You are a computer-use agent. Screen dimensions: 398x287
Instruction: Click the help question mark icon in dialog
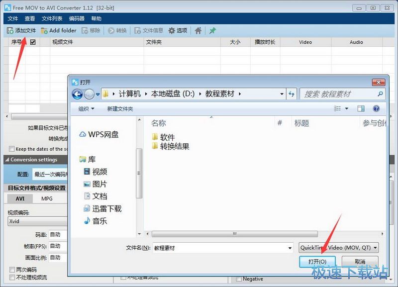(x=376, y=108)
